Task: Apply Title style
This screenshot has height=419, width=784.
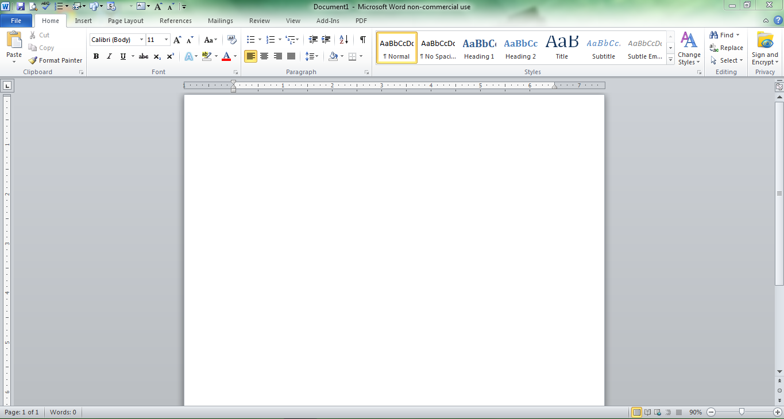Action: [562, 48]
